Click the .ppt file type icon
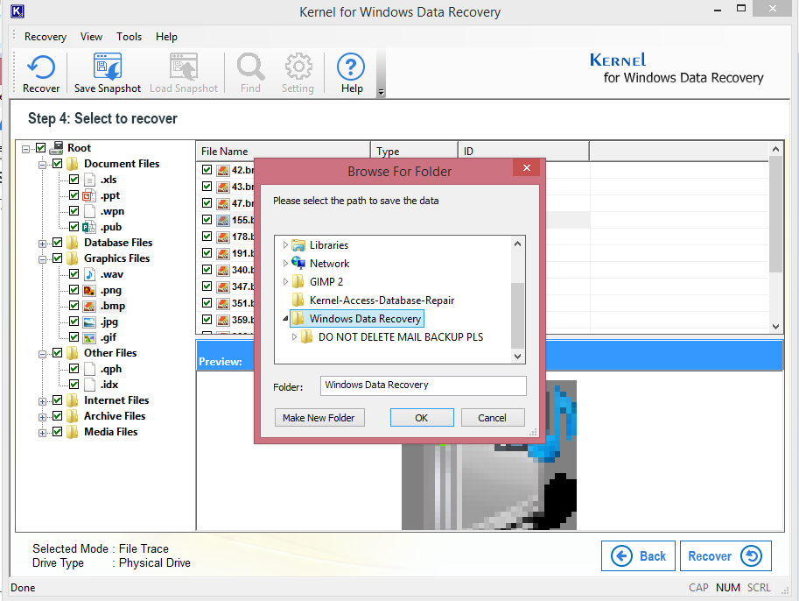This screenshot has height=601, width=799. [x=89, y=195]
